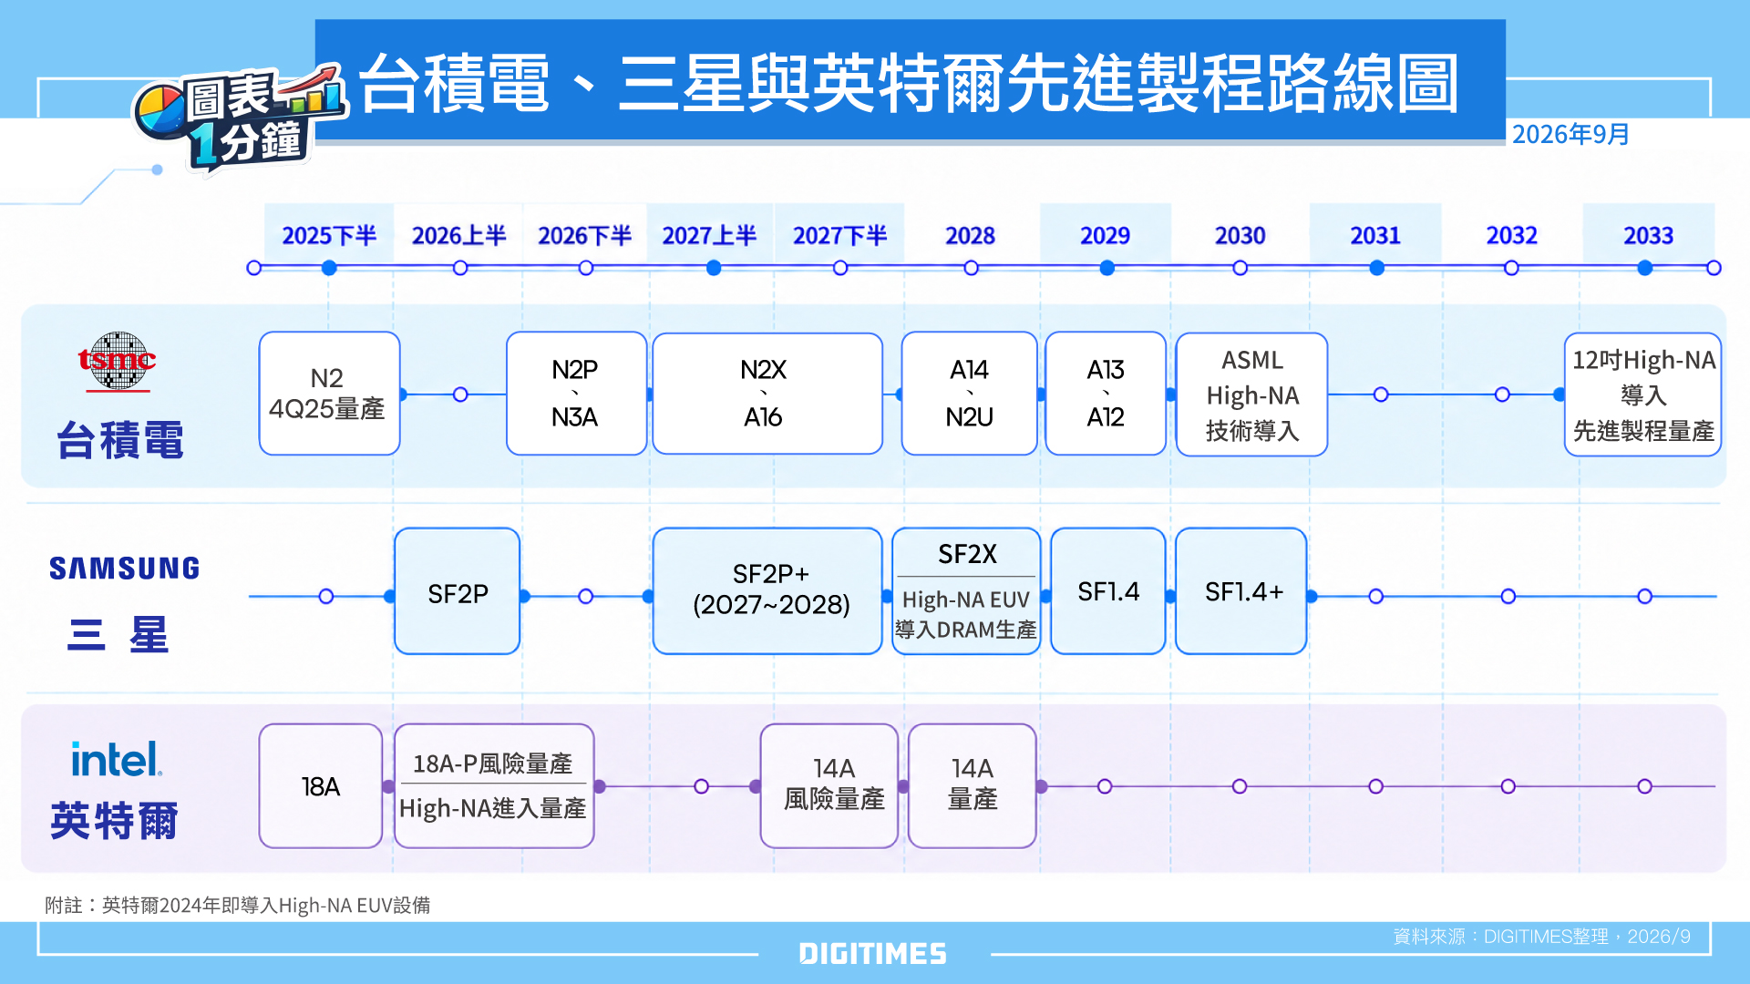
Task: Click the 12吋High-NA導入先進製程量產 box
Action: (1643, 395)
